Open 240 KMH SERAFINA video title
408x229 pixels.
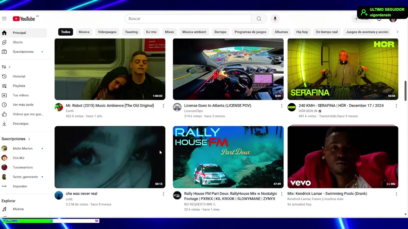341,106
